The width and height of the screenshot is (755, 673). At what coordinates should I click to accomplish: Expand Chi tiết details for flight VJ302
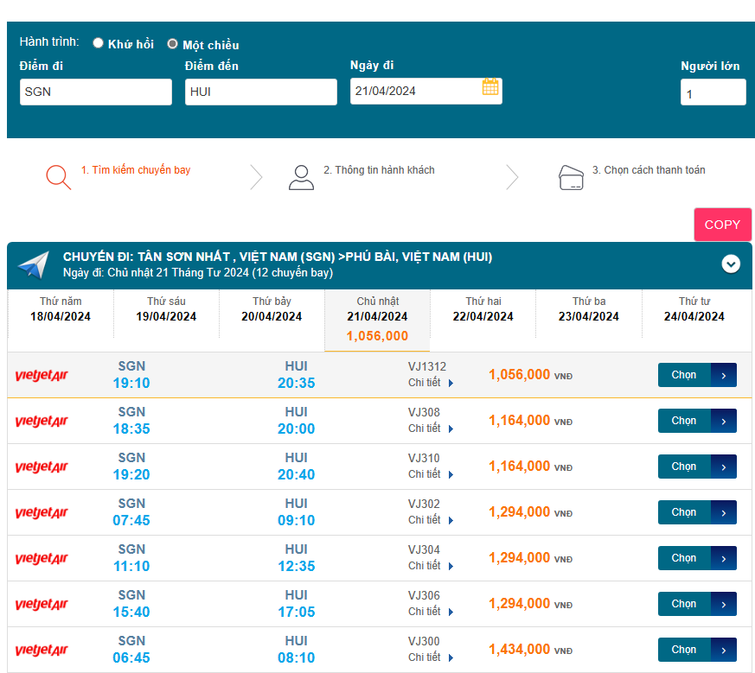[x=431, y=520]
